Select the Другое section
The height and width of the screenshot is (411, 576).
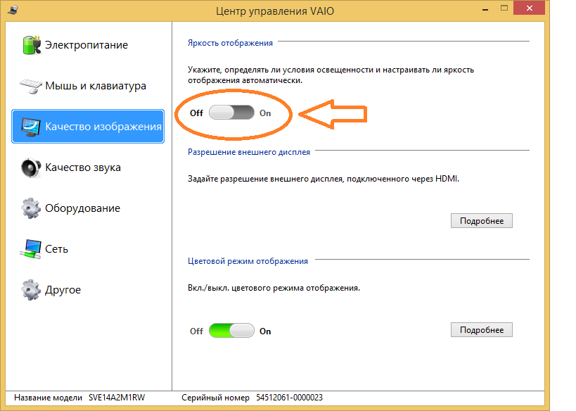point(88,290)
